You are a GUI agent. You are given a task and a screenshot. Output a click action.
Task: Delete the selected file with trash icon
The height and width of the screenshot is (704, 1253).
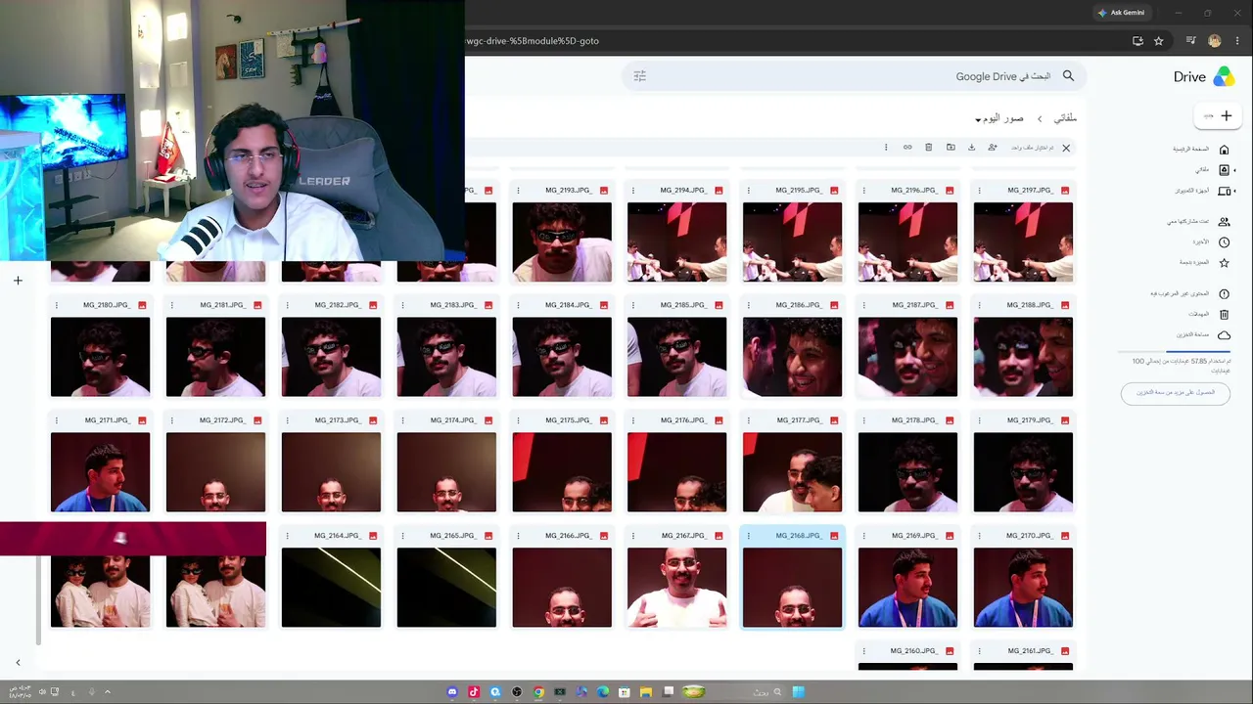pos(929,148)
